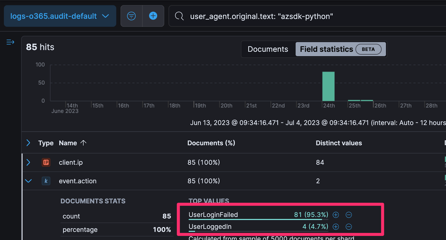Click the 24th histogram bar
This screenshot has width=446, height=240.
point(328,86)
